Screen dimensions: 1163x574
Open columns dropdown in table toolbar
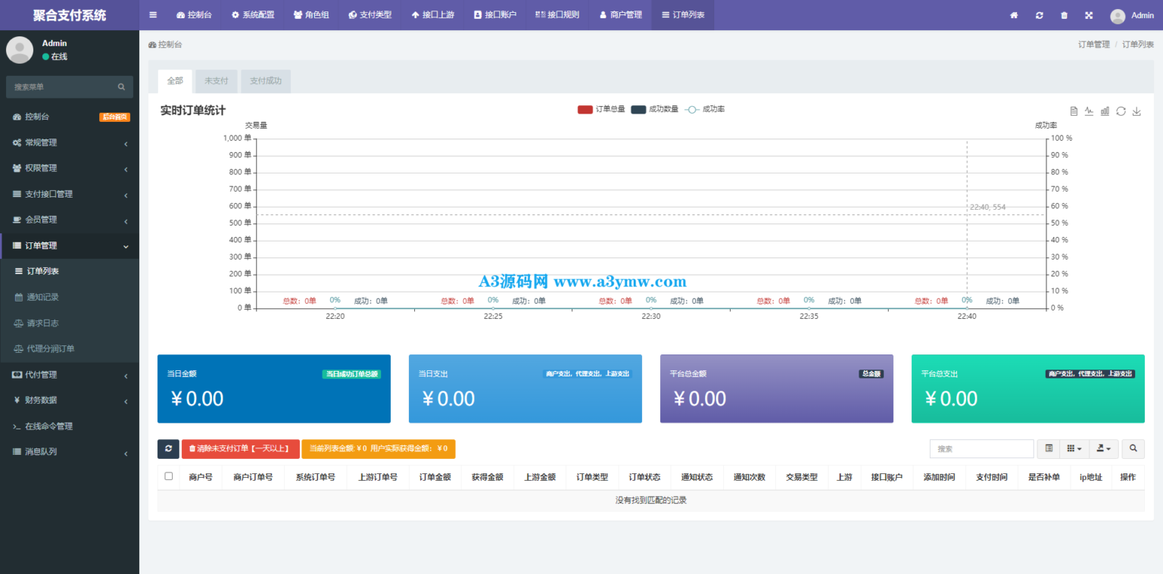1074,448
